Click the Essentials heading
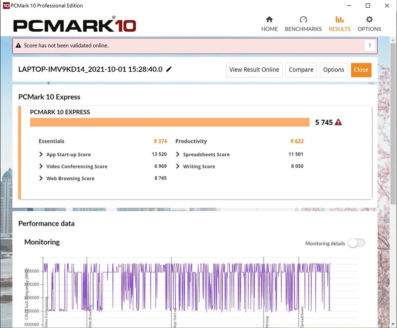Image resolution: width=397 pixels, height=328 pixels. click(52, 141)
